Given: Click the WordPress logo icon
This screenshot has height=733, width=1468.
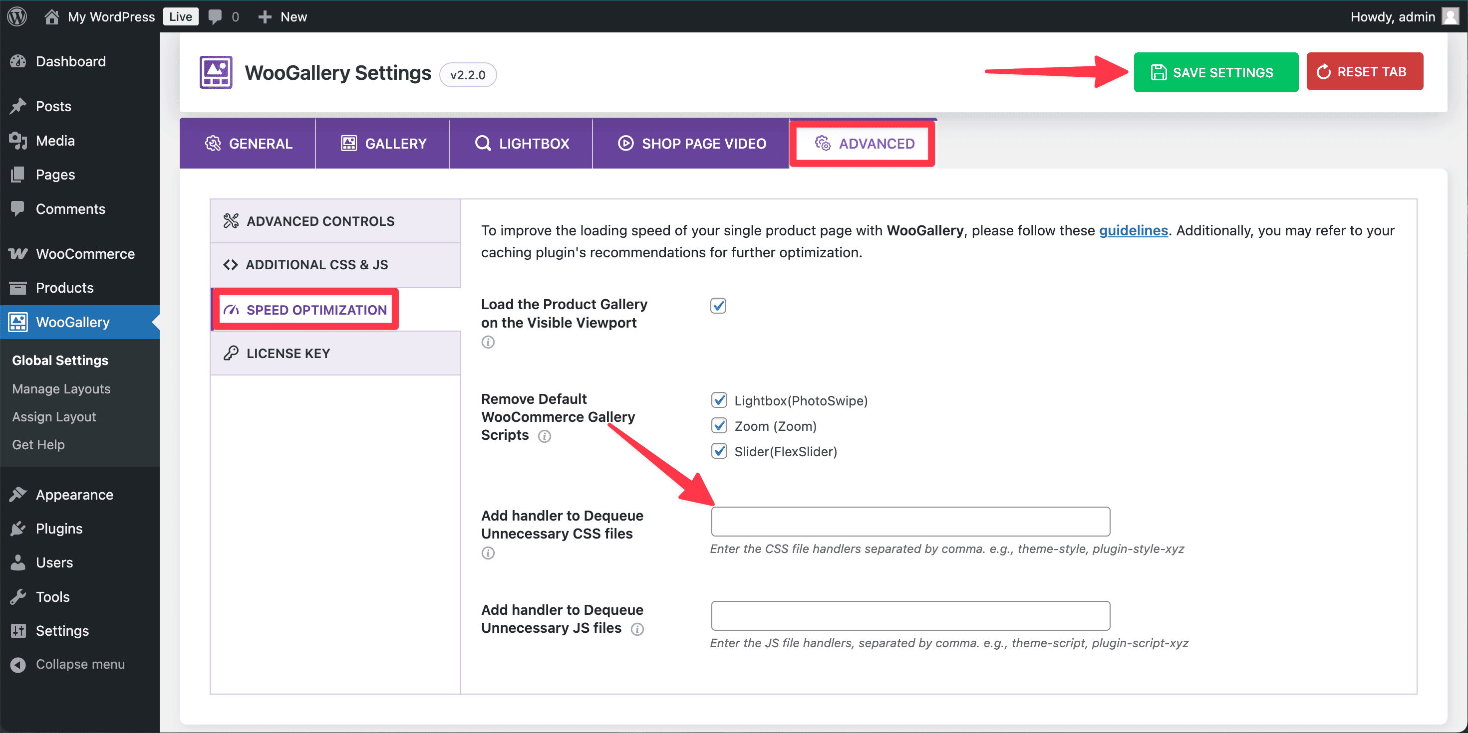Looking at the screenshot, I should pos(17,16).
